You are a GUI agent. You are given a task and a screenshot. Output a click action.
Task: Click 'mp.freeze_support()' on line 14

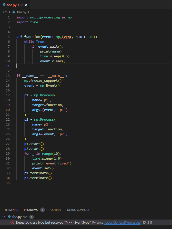tap(43, 81)
